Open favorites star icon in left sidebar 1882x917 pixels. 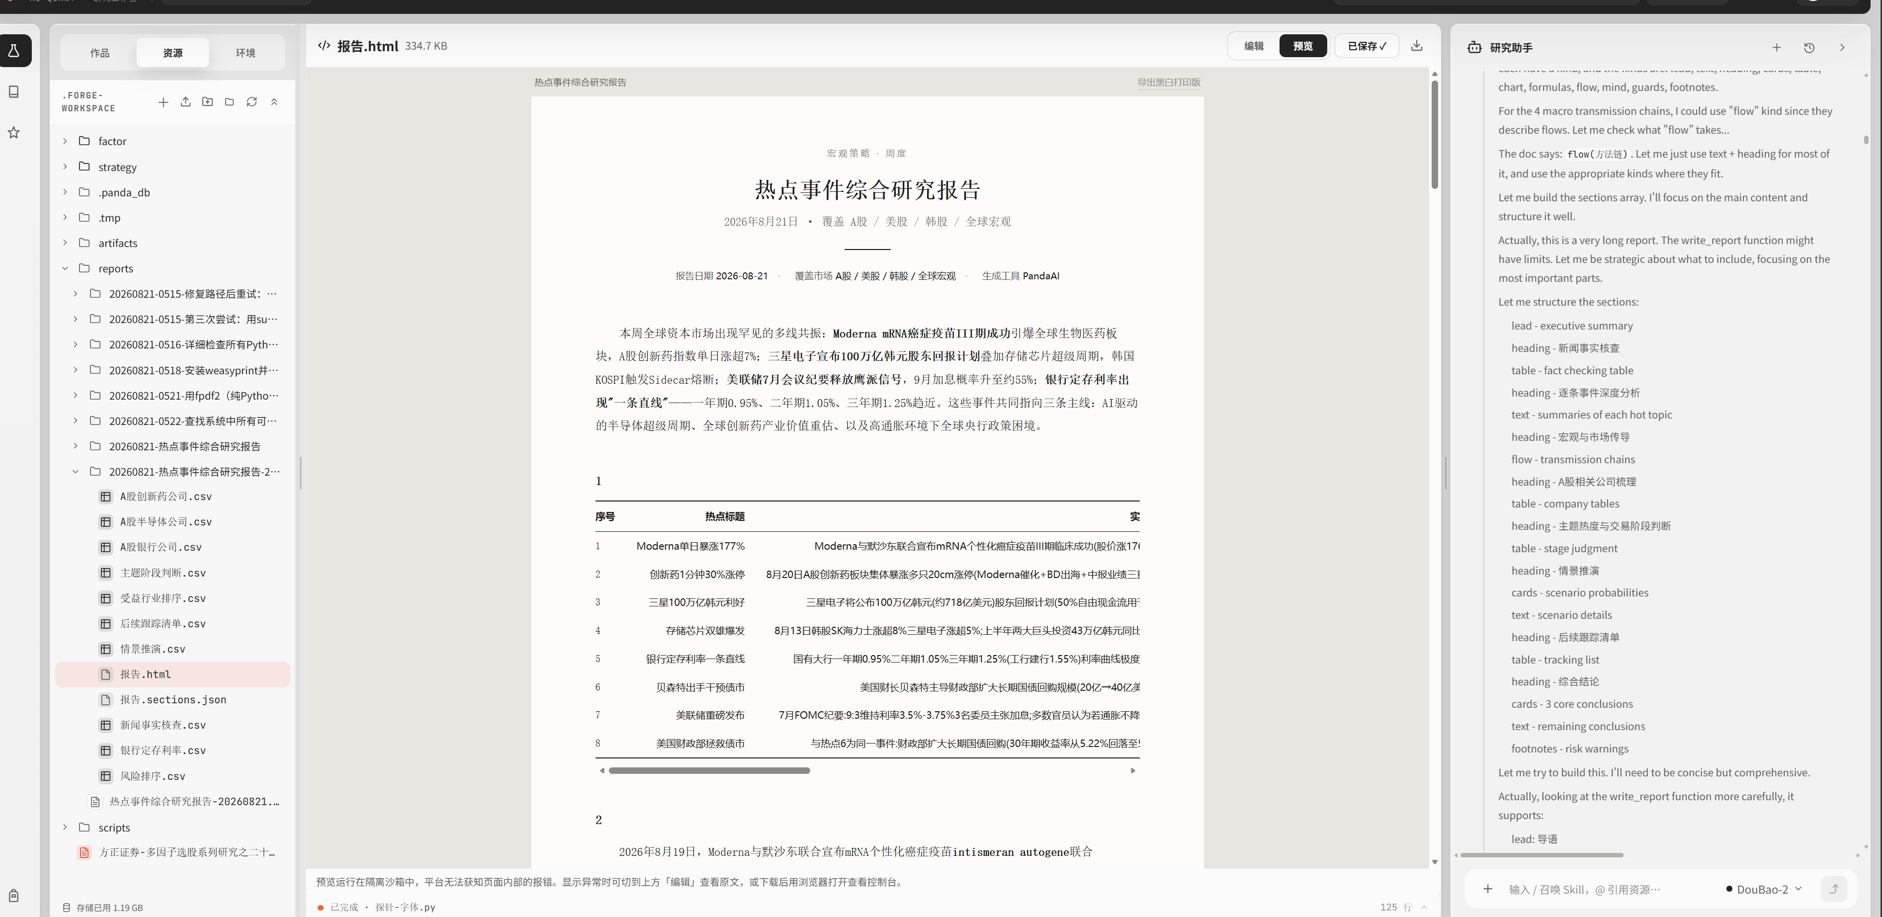(14, 132)
